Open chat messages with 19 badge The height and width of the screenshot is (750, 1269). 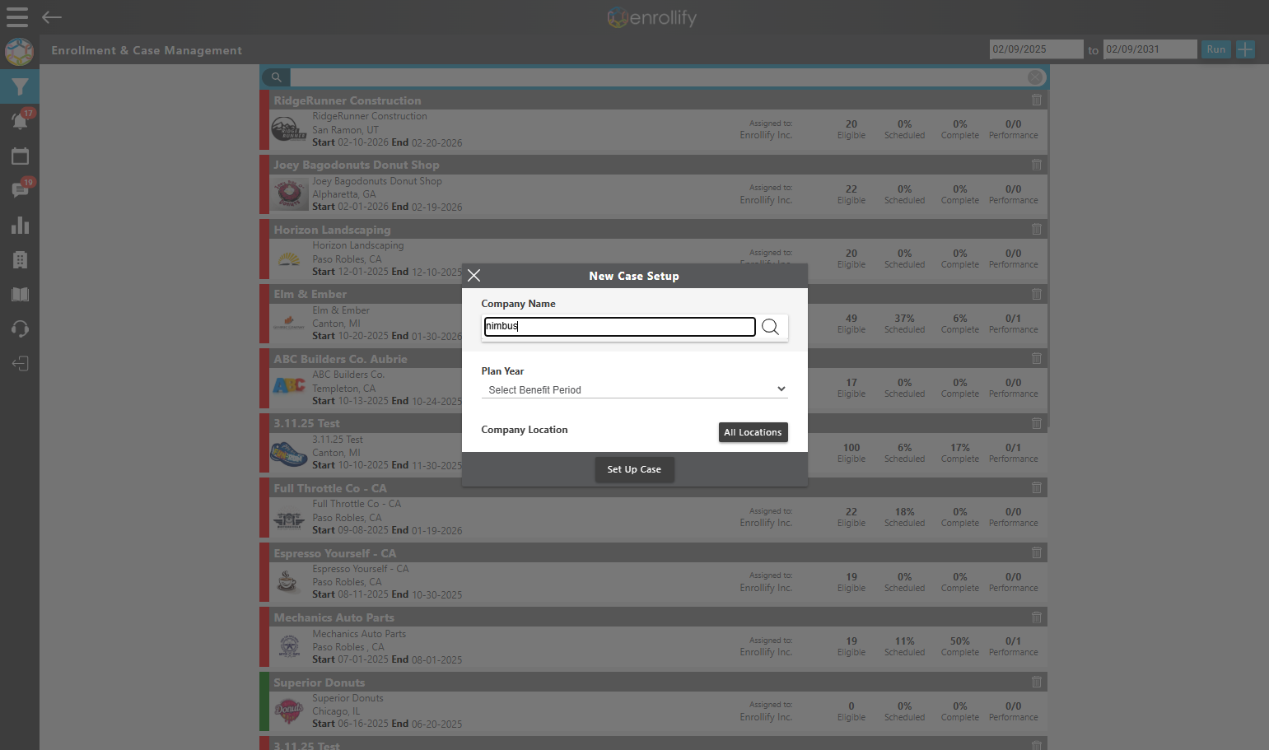(21, 189)
